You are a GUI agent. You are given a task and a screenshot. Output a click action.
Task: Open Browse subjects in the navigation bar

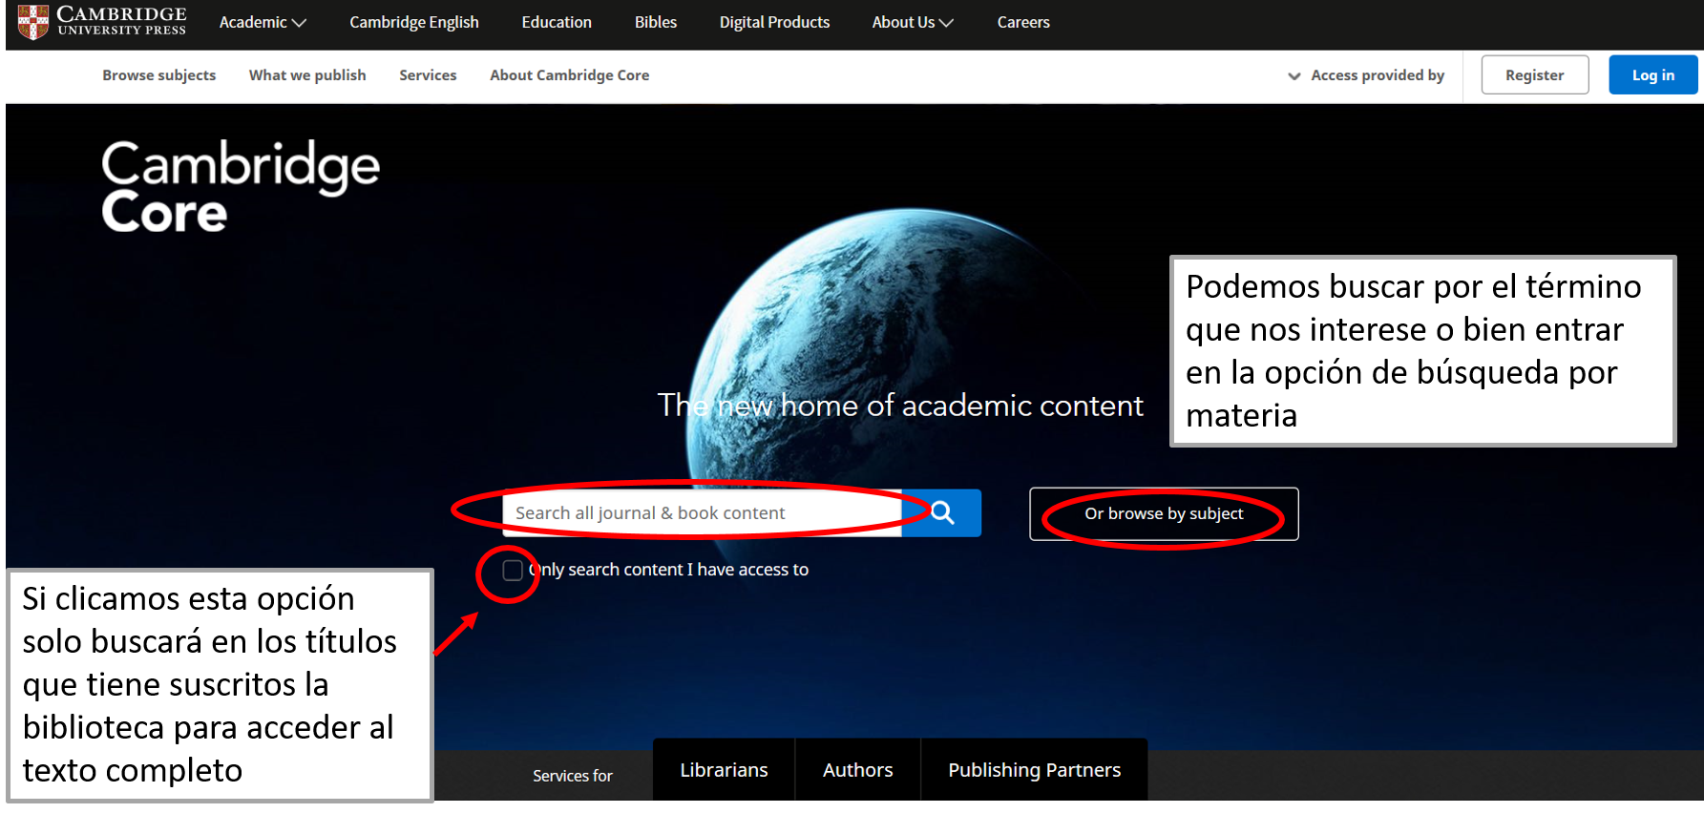pyautogui.click(x=159, y=75)
